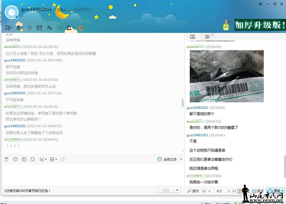Click the insert picture icon

(x=24, y=159)
